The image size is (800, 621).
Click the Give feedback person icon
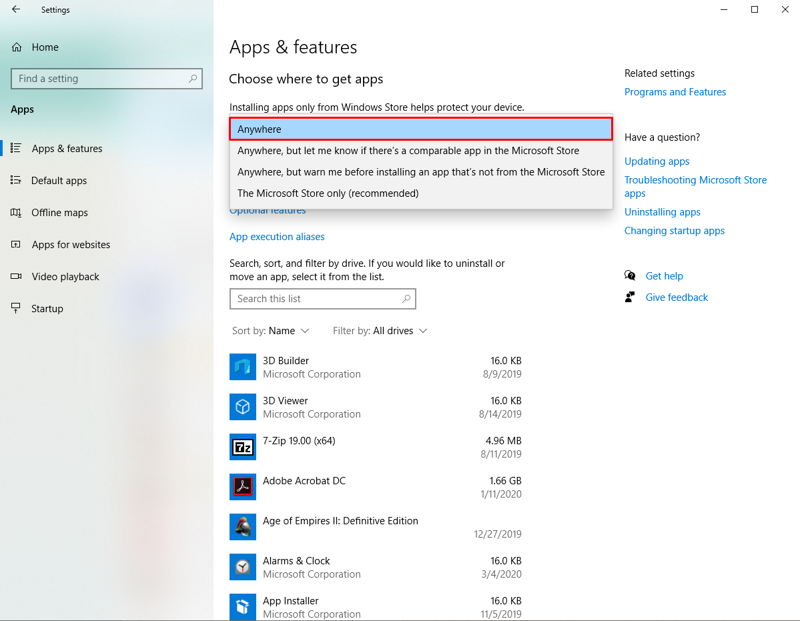click(x=630, y=297)
